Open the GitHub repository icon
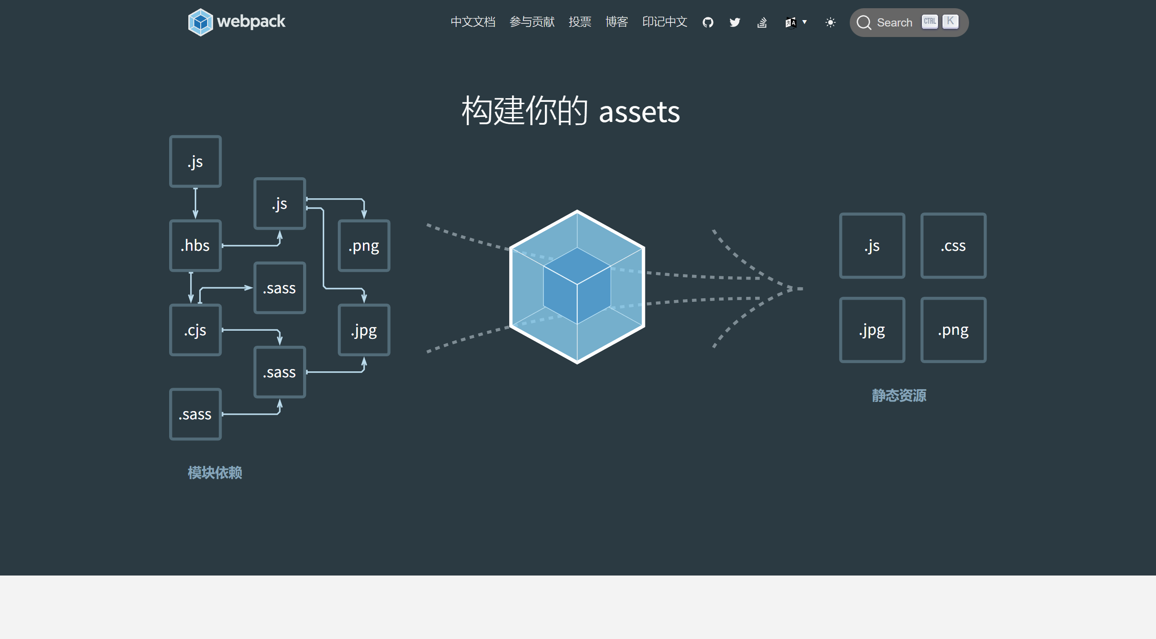 (708, 22)
